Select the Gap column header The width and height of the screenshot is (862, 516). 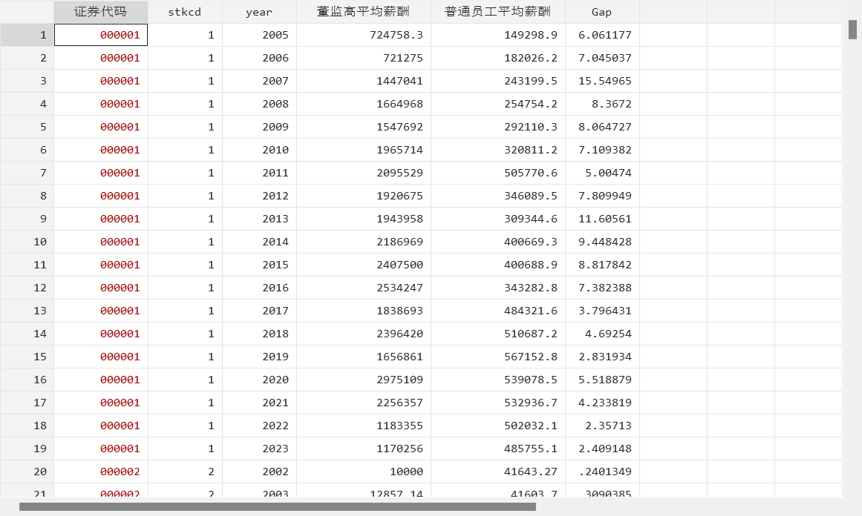point(602,12)
